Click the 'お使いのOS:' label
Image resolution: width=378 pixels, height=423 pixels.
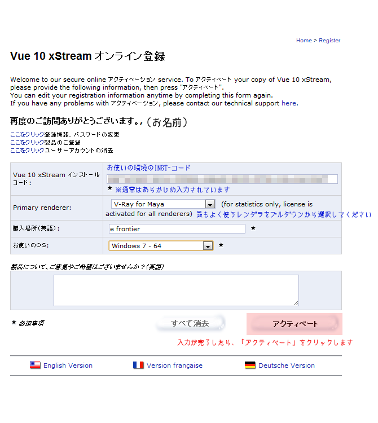coord(31,245)
